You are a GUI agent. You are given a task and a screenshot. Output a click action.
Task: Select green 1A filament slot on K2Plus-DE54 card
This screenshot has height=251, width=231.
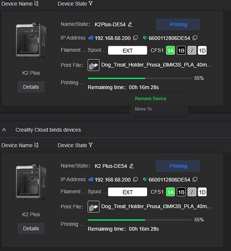click(170, 50)
